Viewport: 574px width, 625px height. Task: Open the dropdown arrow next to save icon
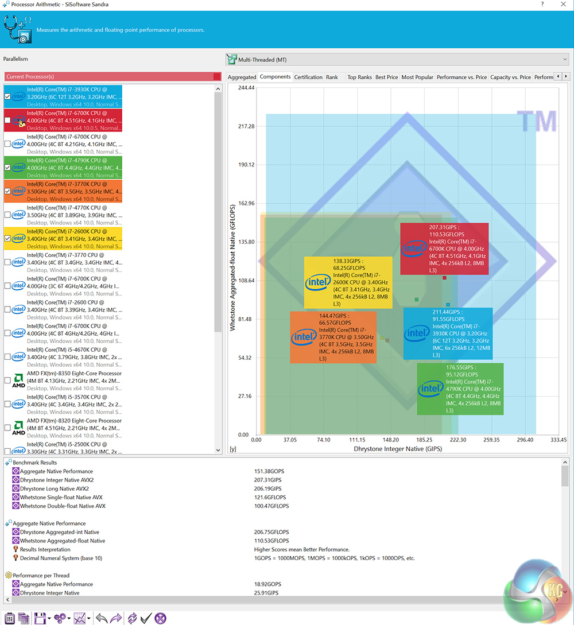point(49,619)
